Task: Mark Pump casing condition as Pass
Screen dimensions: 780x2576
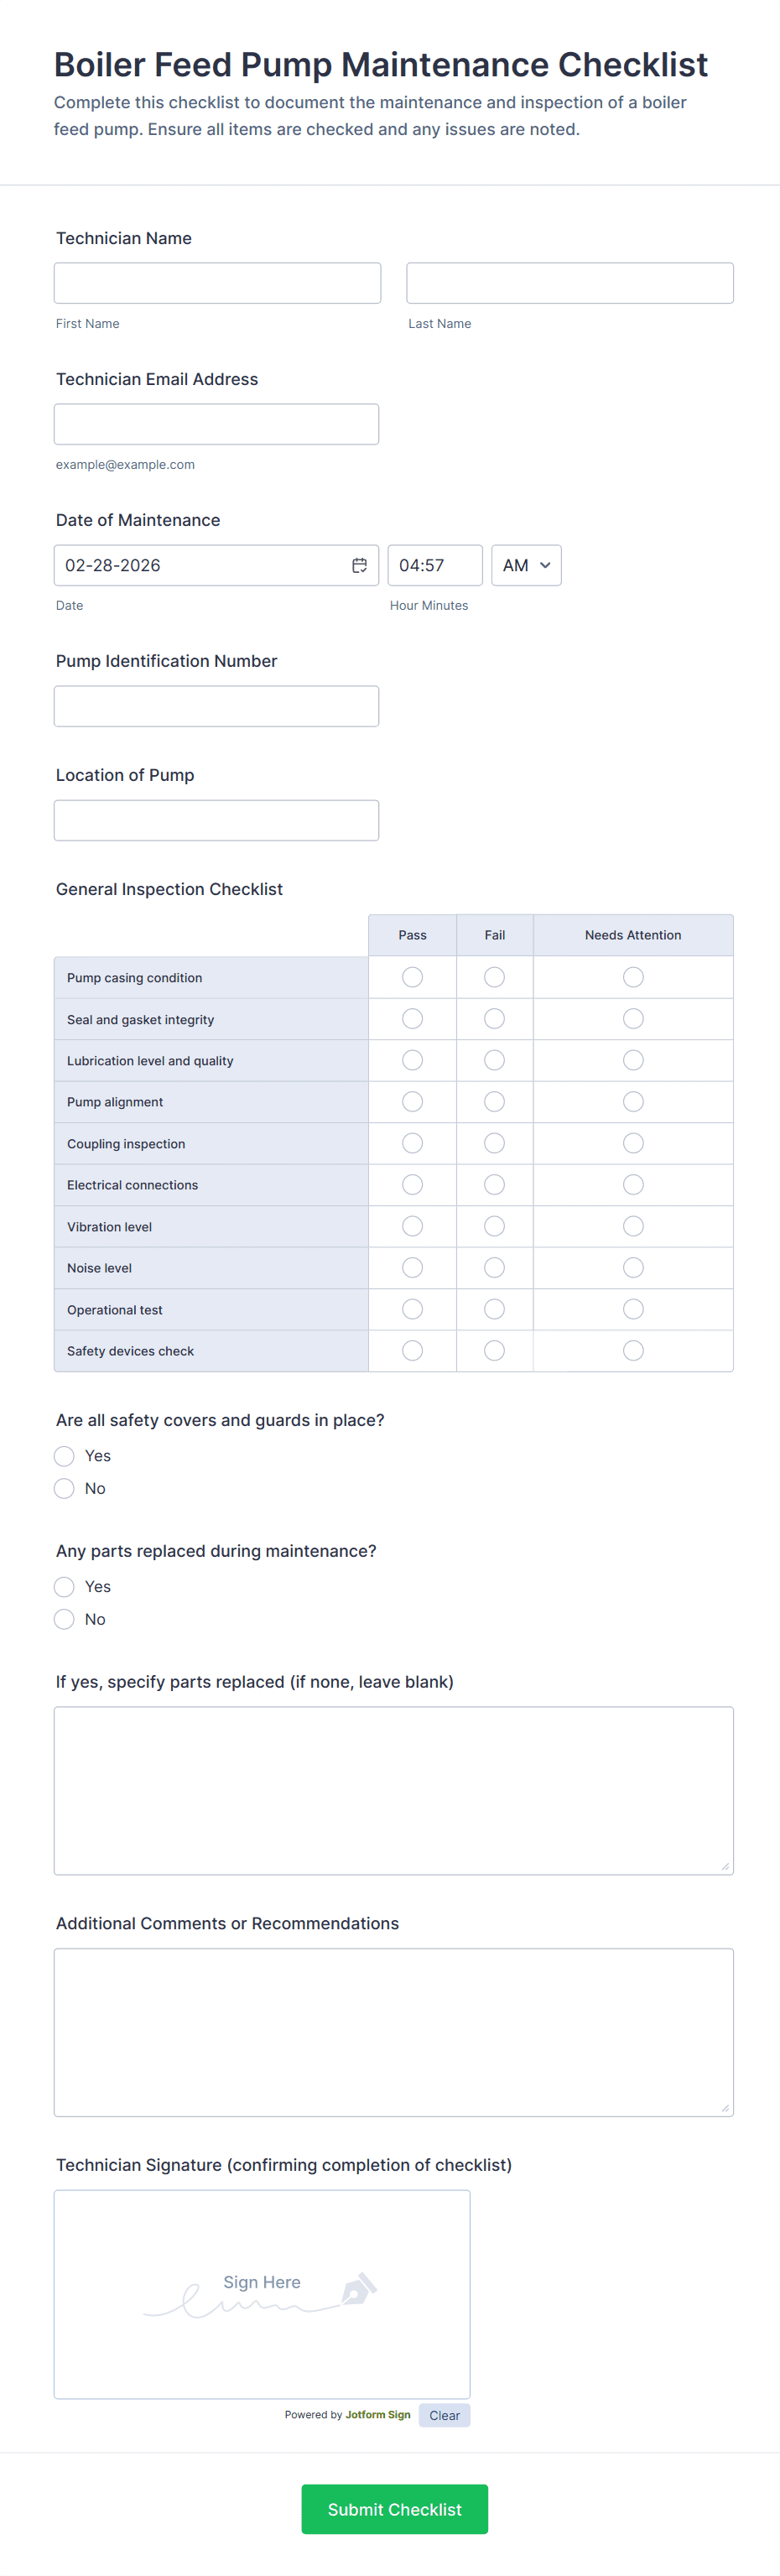Action: (412, 977)
